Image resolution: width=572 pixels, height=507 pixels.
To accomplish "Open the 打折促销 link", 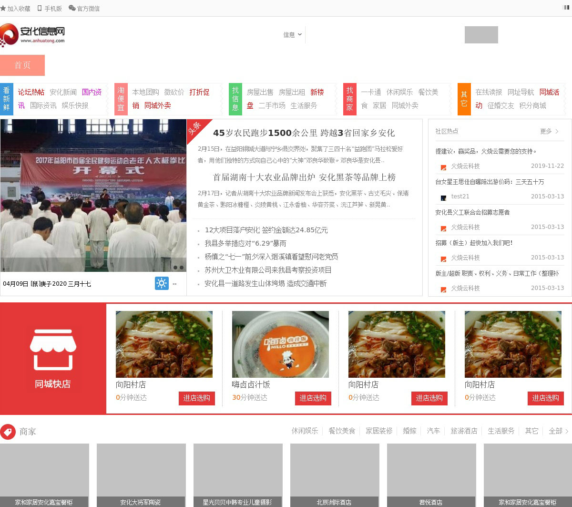I will tap(199, 92).
